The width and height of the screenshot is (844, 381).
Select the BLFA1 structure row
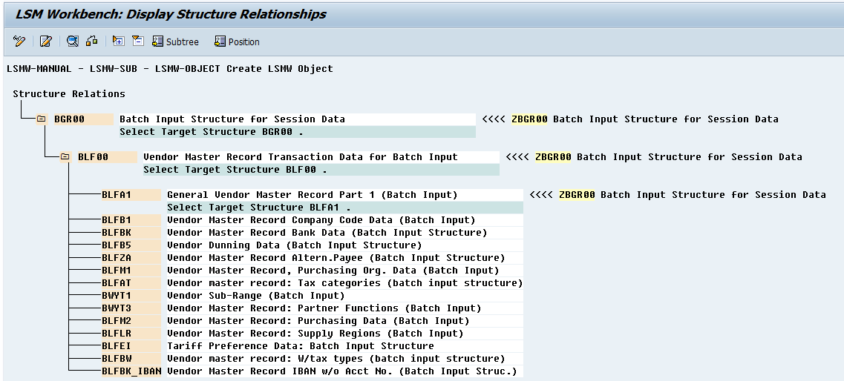coord(313,194)
